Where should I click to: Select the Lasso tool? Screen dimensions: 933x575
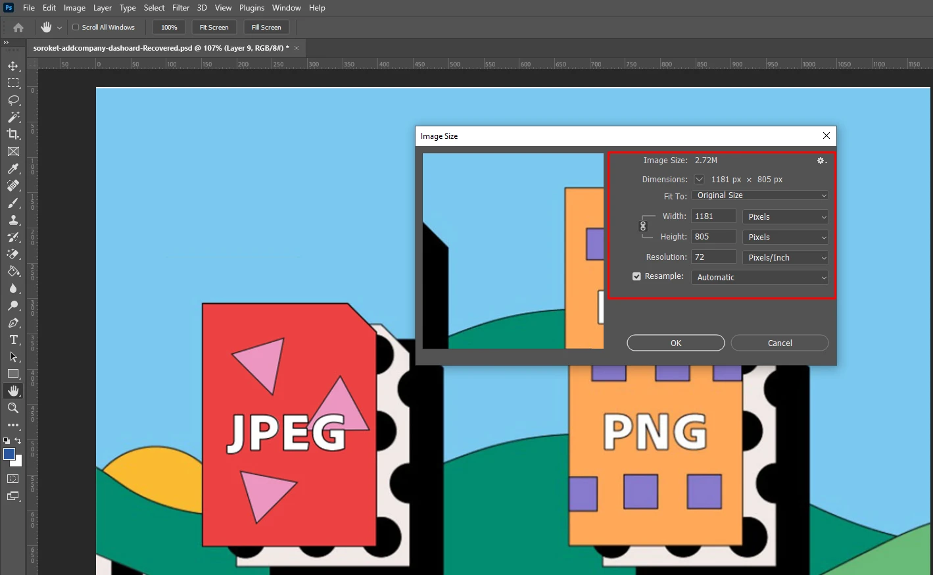13,100
